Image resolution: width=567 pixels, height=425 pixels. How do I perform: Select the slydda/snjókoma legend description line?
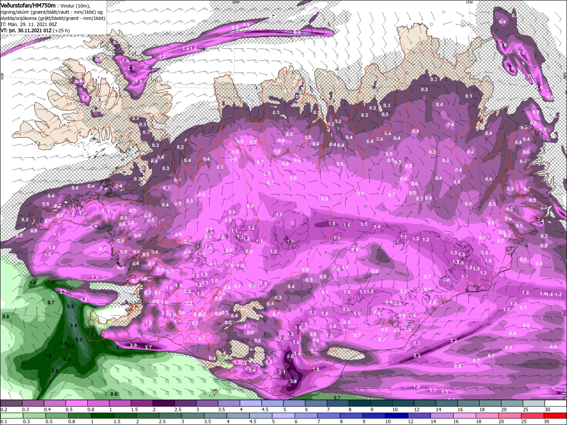52,18
